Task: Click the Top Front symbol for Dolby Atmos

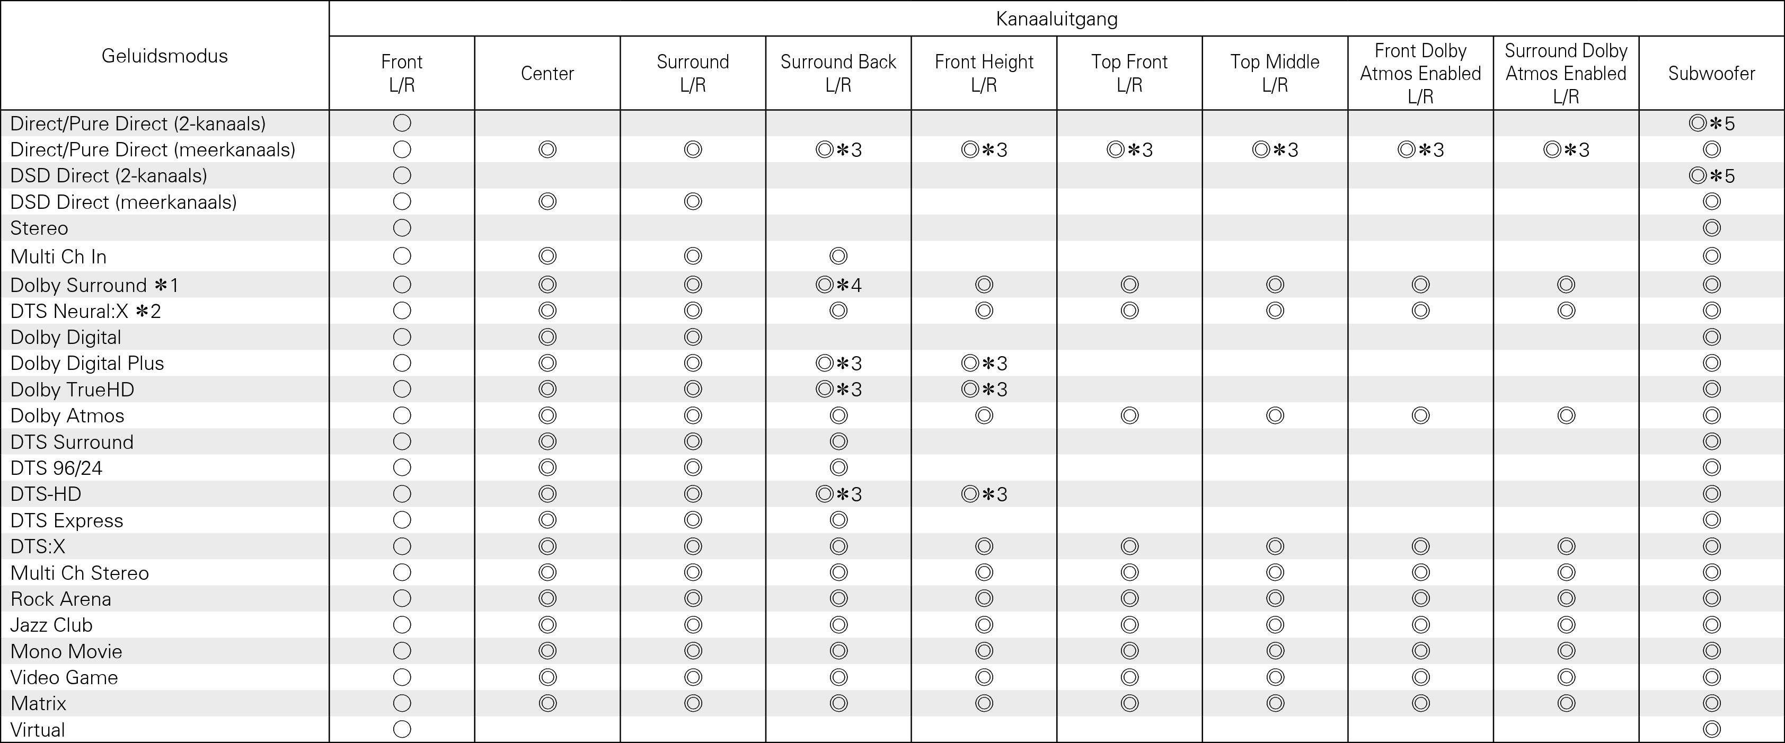Action: pos(1129,415)
